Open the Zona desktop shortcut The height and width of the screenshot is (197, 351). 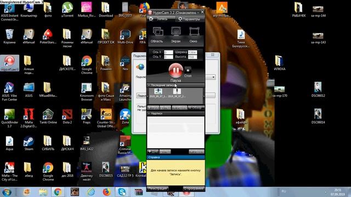125,117
